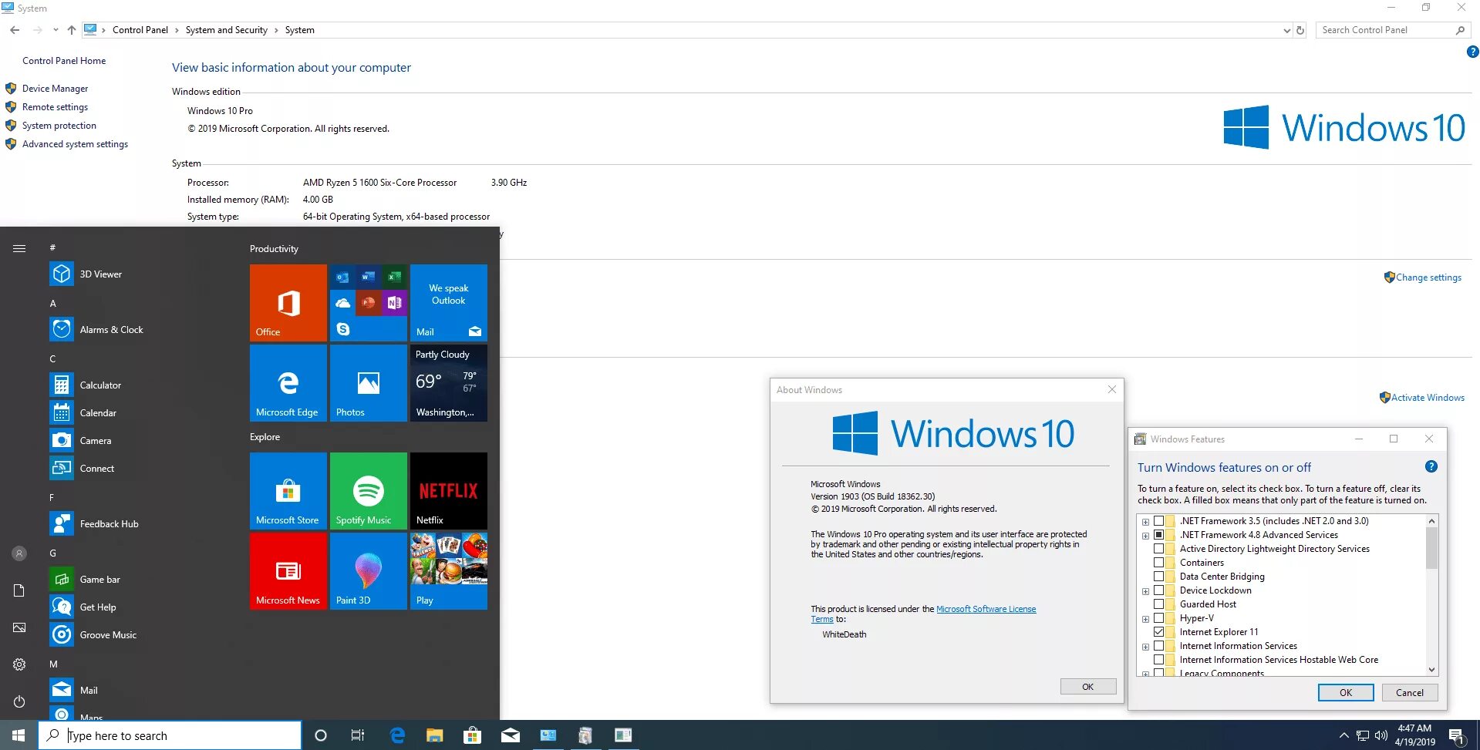Enable Active Directory Lightweight Directory Services
1480x750 pixels.
pos(1158,549)
